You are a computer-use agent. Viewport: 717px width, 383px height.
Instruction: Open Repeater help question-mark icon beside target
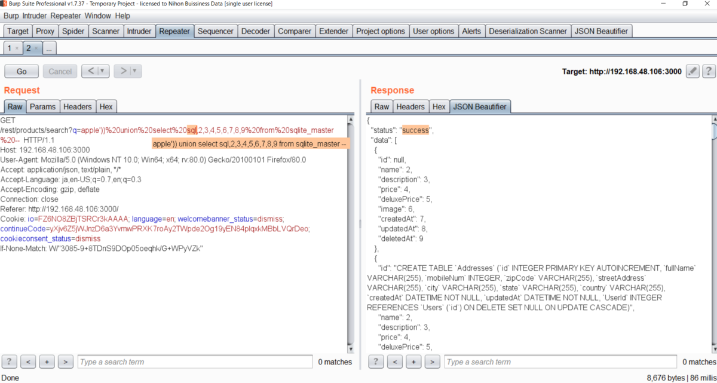point(709,71)
